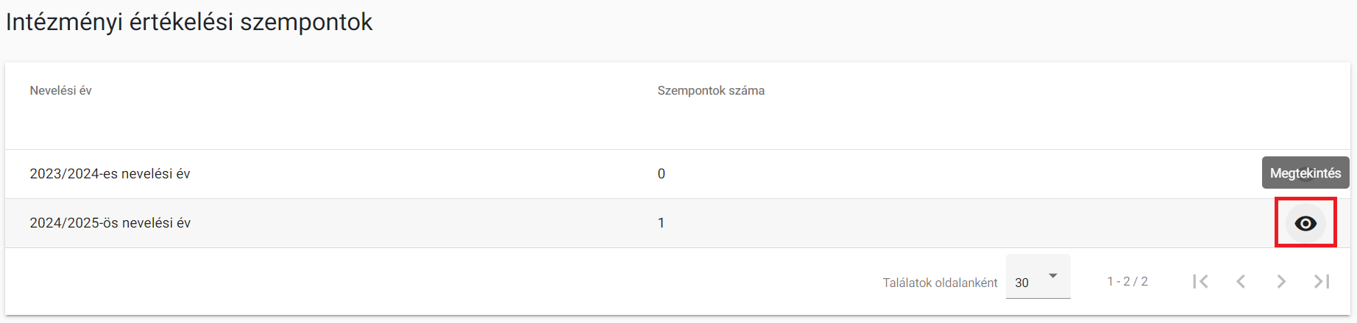This screenshot has height=323, width=1357.
Task: Click the Megtekintés tooltip label
Action: pyautogui.click(x=1305, y=173)
